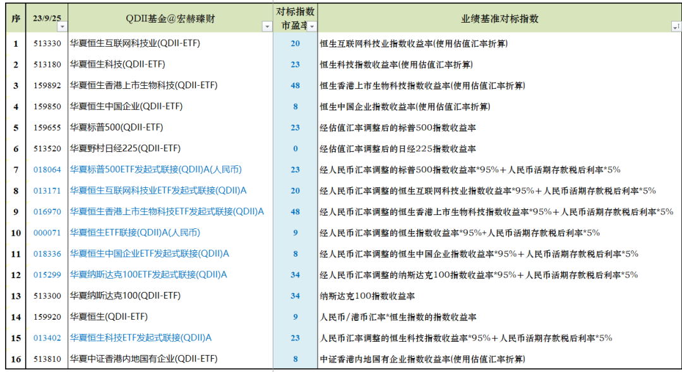Open blue fund code 000071
The image size is (682, 372).
click(x=47, y=233)
